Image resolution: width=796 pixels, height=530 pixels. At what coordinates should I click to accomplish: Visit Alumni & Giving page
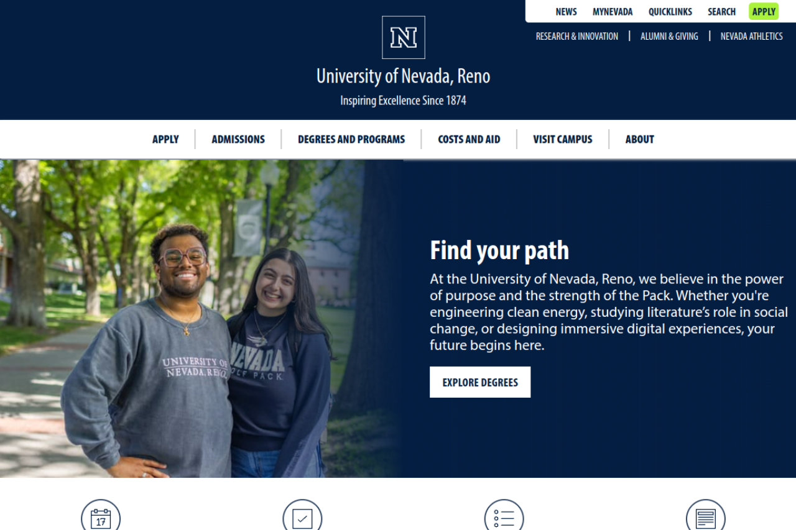[x=669, y=37]
